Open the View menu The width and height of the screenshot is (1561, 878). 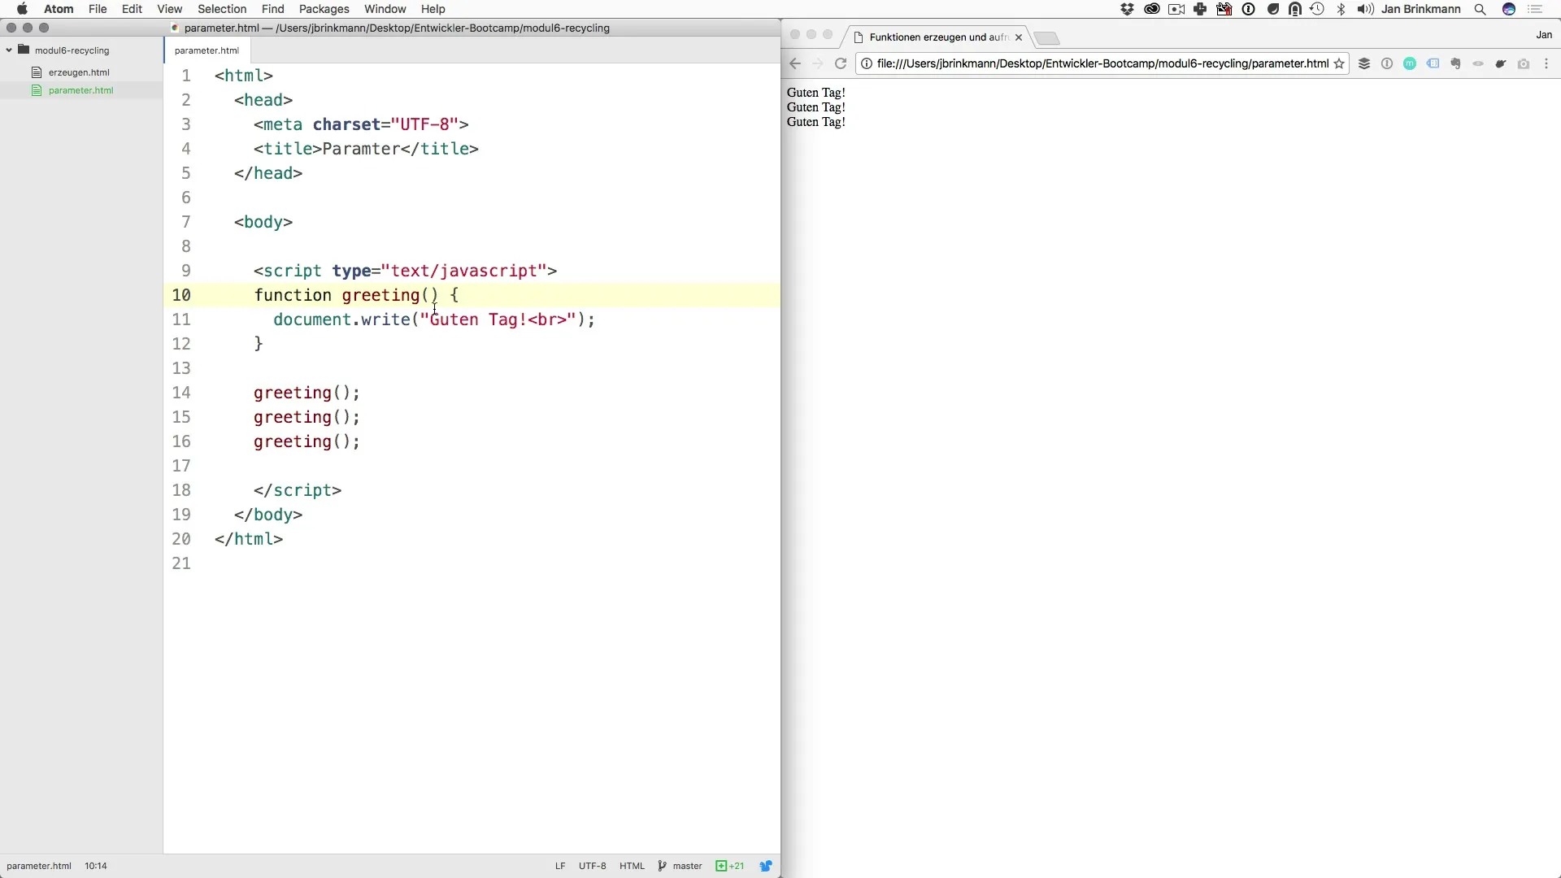coord(169,9)
